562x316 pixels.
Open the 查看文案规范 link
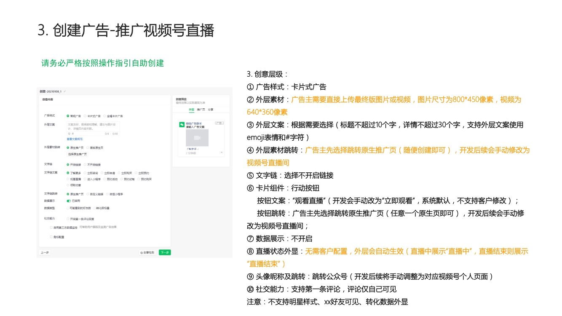(x=75, y=139)
